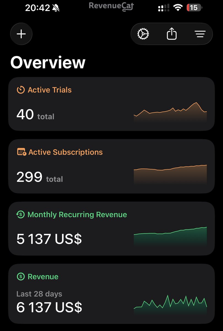This screenshot has height=331, width=223.
Task: Tap the share export icon
Action: pyautogui.click(x=172, y=34)
